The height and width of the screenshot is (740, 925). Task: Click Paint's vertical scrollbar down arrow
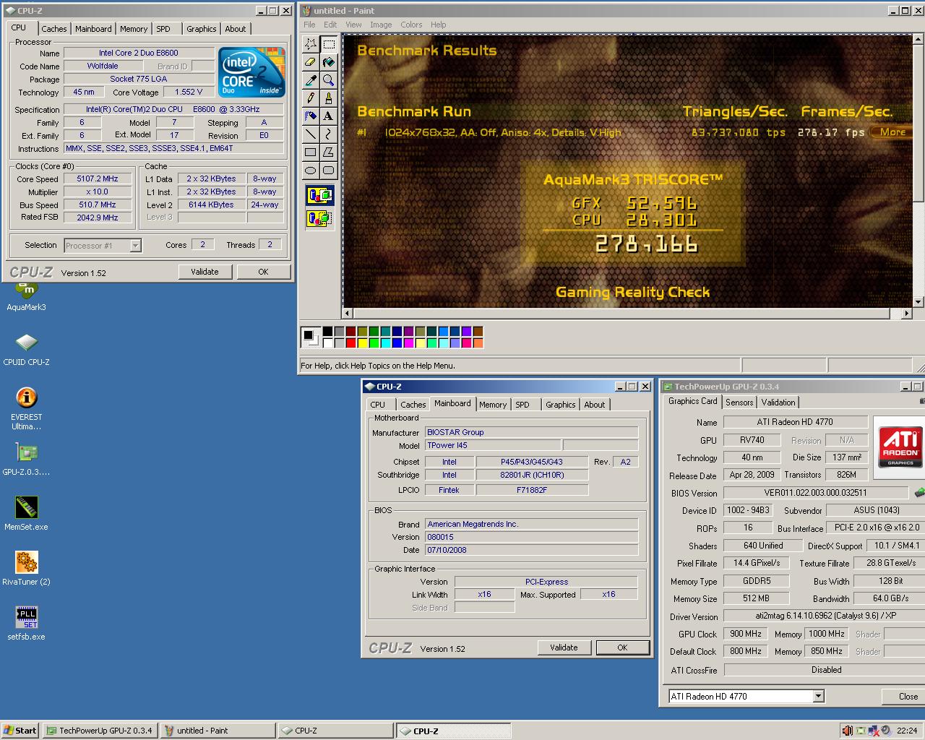[x=918, y=302]
